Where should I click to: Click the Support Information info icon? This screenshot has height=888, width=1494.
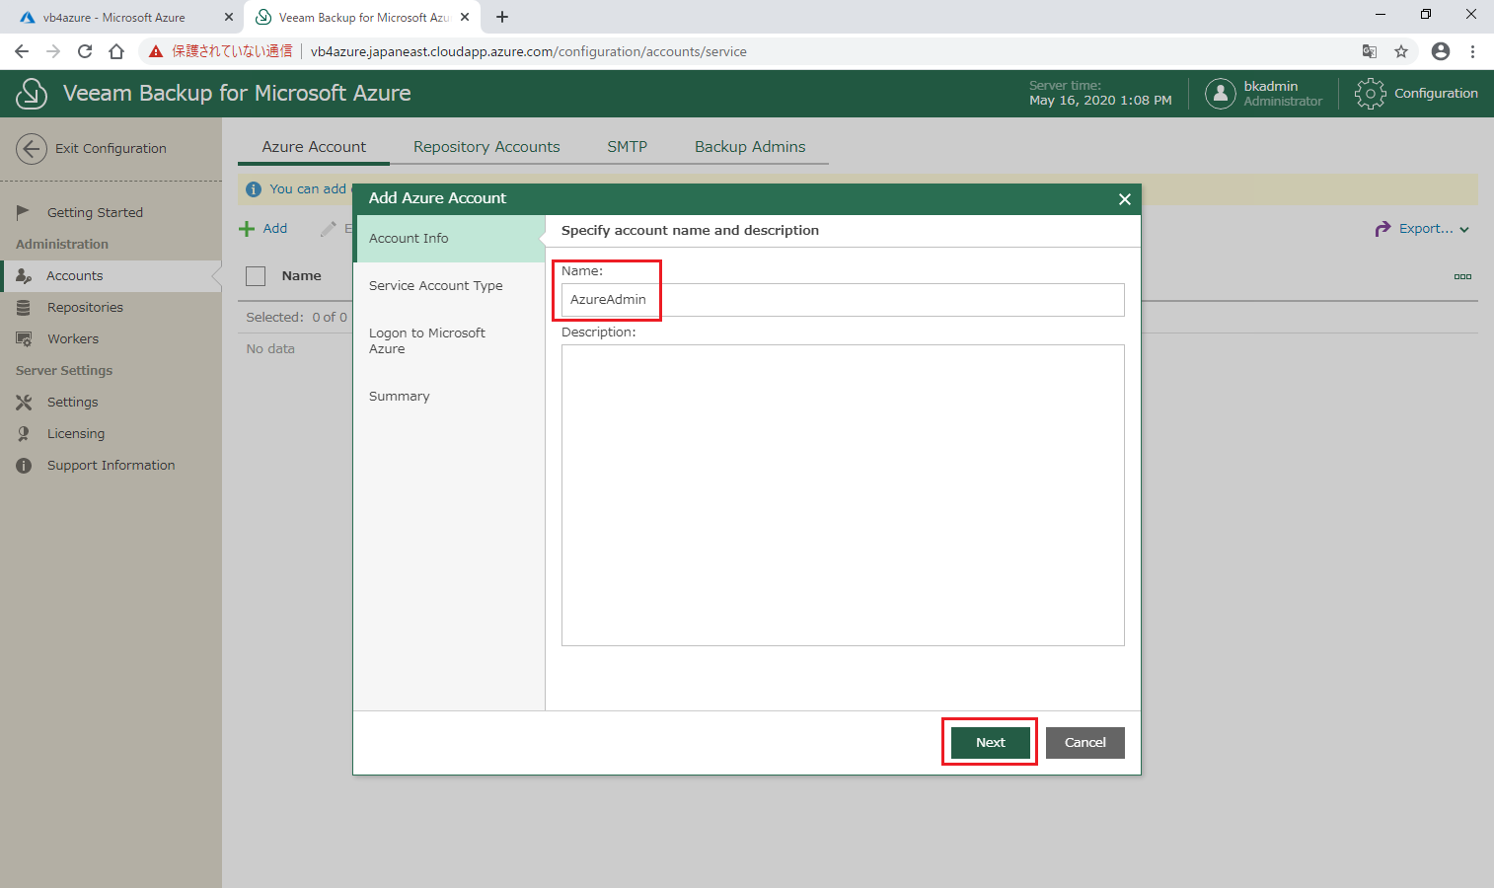point(24,466)
